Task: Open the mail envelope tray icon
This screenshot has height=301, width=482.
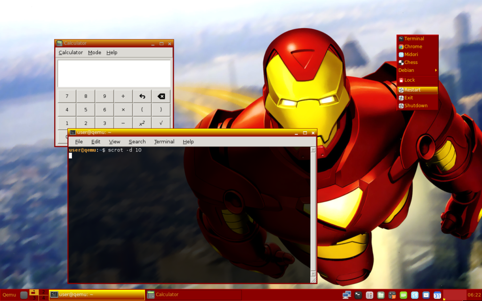Action: pos(426,295)
